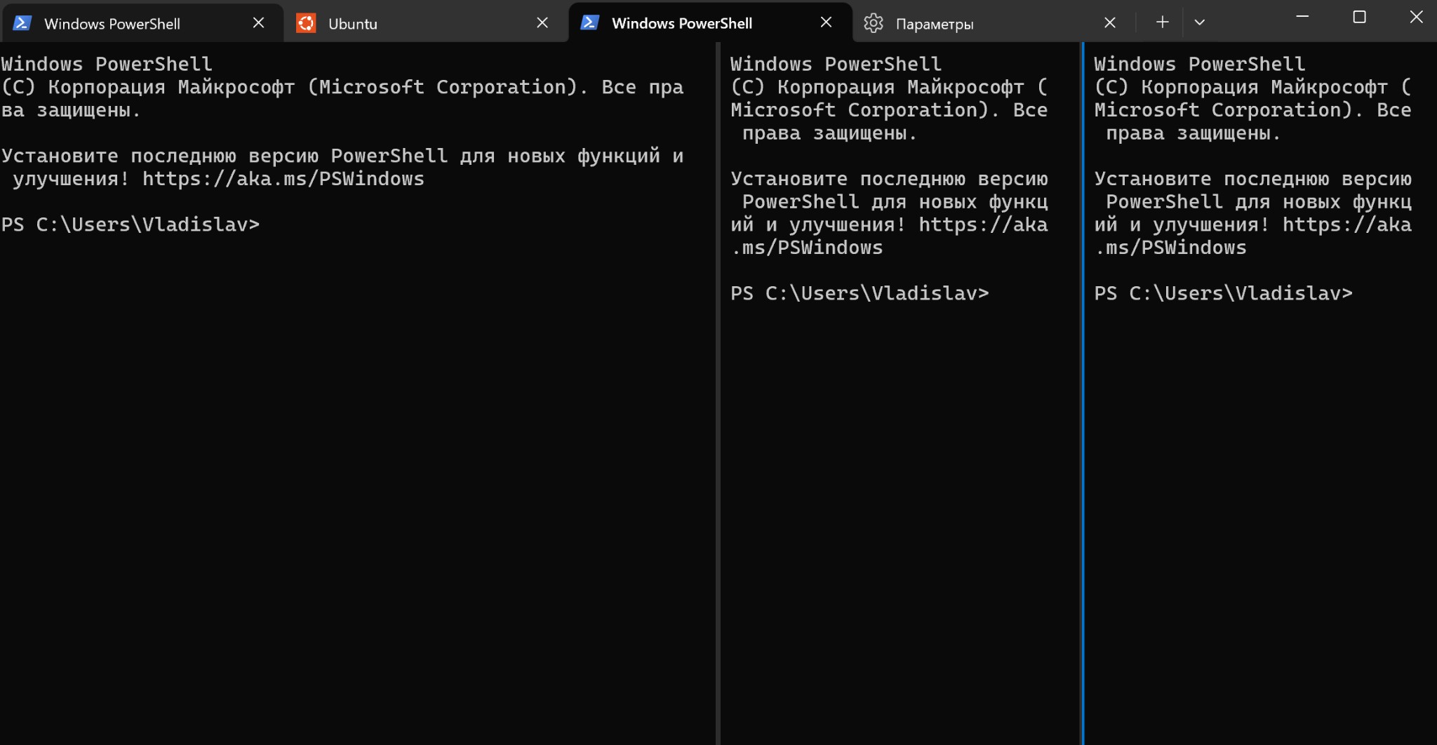The height and width of the screenshot is (745, 1437).
Task: Click the PowerShell icon on the active tab
Action: pyautogui.click(x=591, y=22)
